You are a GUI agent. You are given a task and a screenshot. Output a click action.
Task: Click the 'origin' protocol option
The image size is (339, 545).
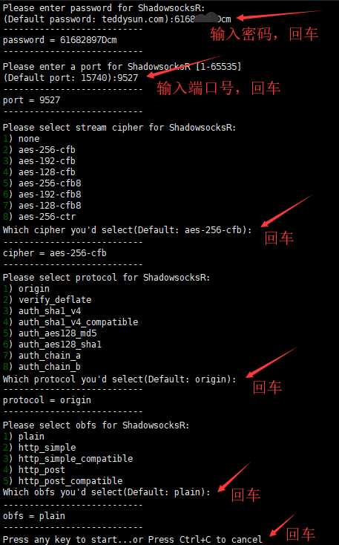26,289
